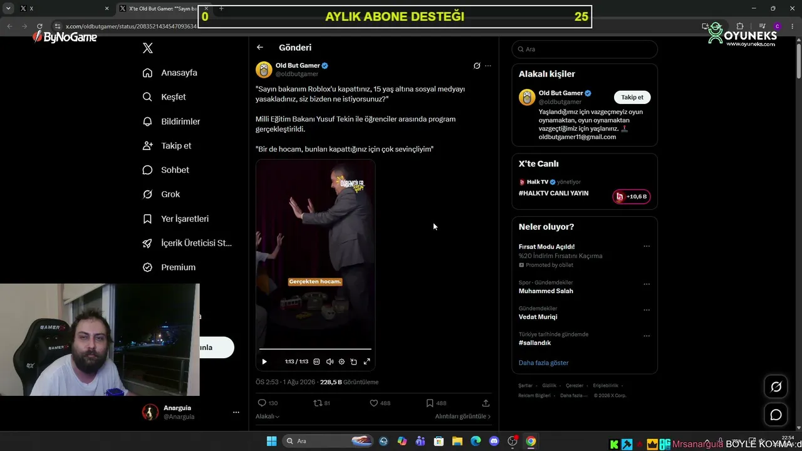802x451 pixels.
Task: Open the Şartlar footer link
Action: (x=525, y=386)
